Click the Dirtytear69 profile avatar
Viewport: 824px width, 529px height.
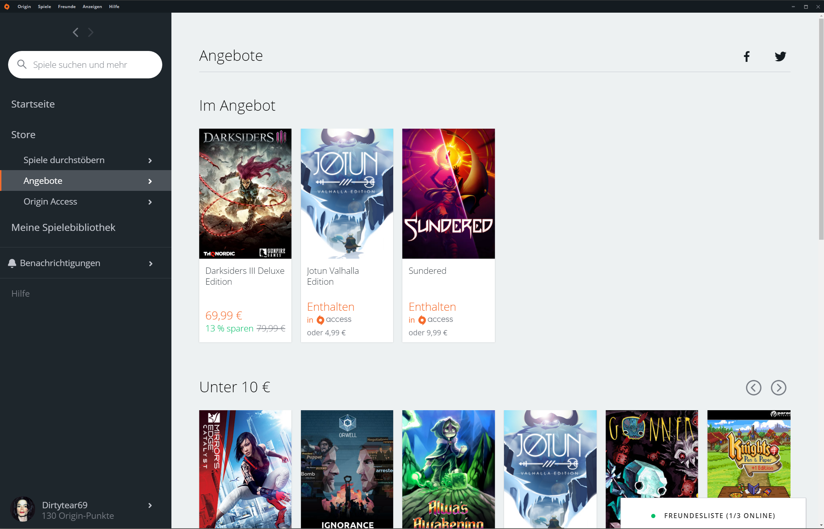[23, 509]
